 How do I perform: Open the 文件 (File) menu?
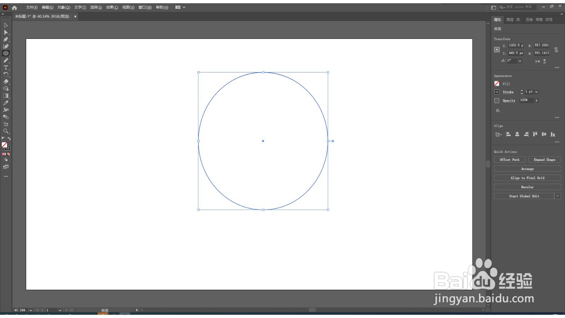[32, 7]
